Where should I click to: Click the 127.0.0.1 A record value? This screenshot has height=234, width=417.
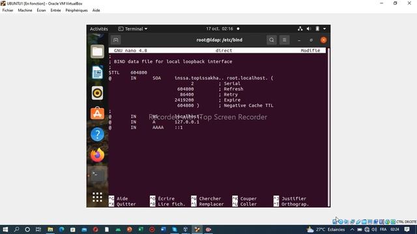187,122
